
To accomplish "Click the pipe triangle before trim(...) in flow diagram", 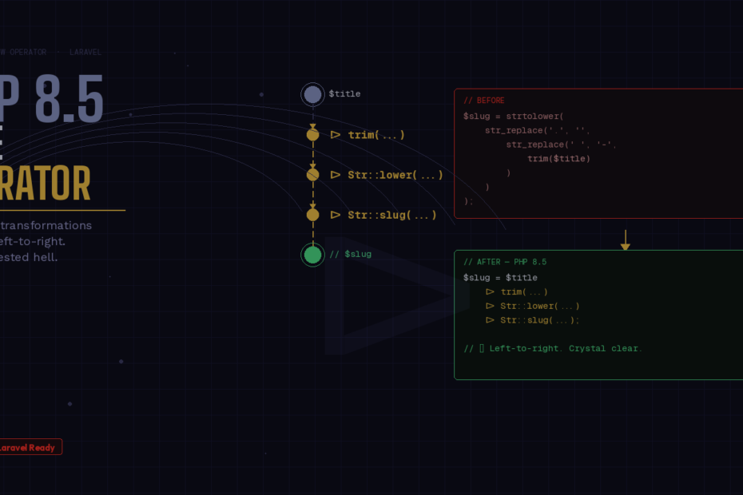I will (336, 135).
